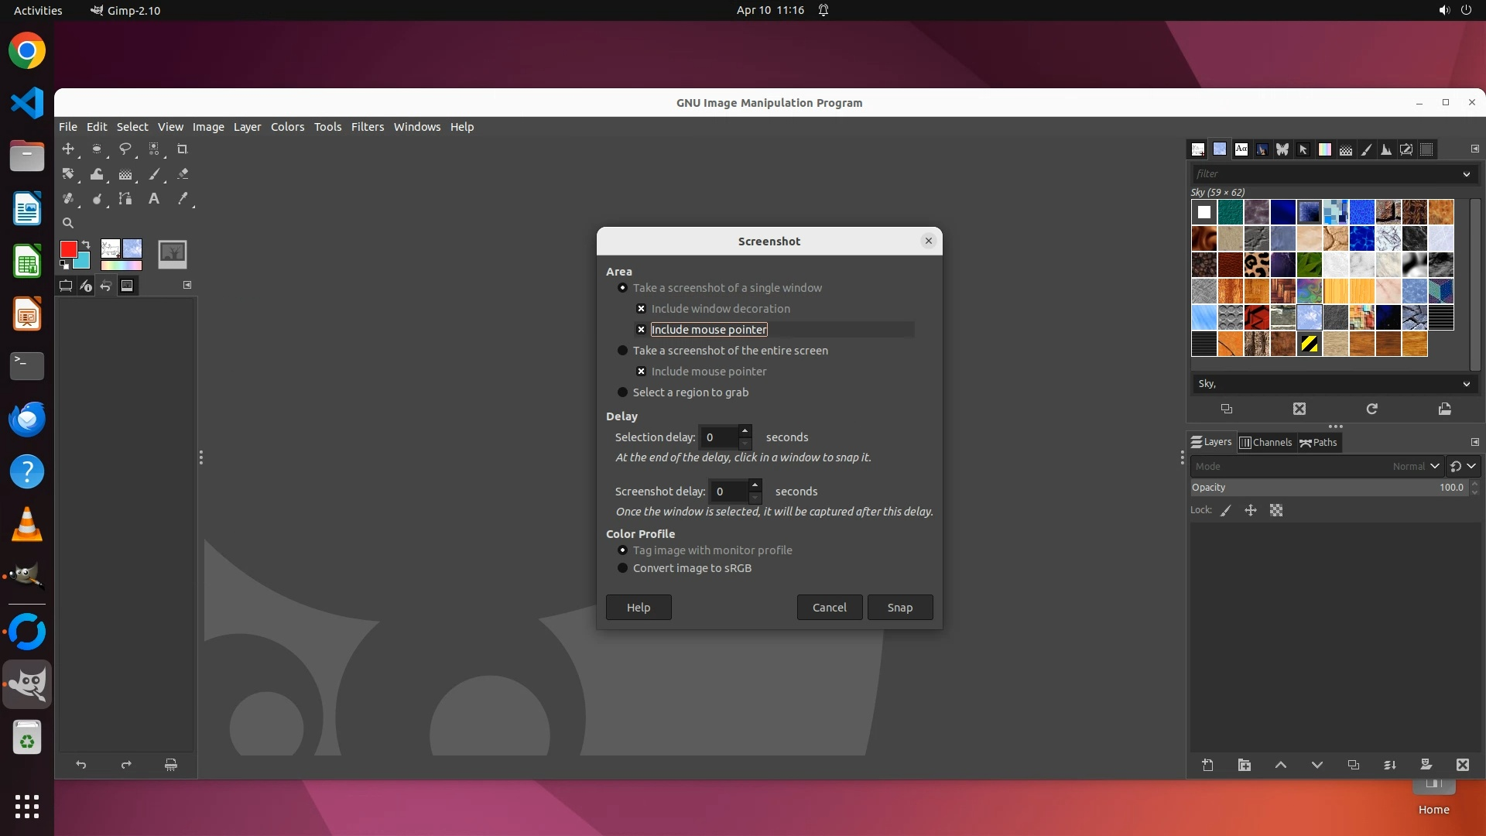Select the Eraser tool
The width and height of the screenshot is (1486, 836).
183,174
